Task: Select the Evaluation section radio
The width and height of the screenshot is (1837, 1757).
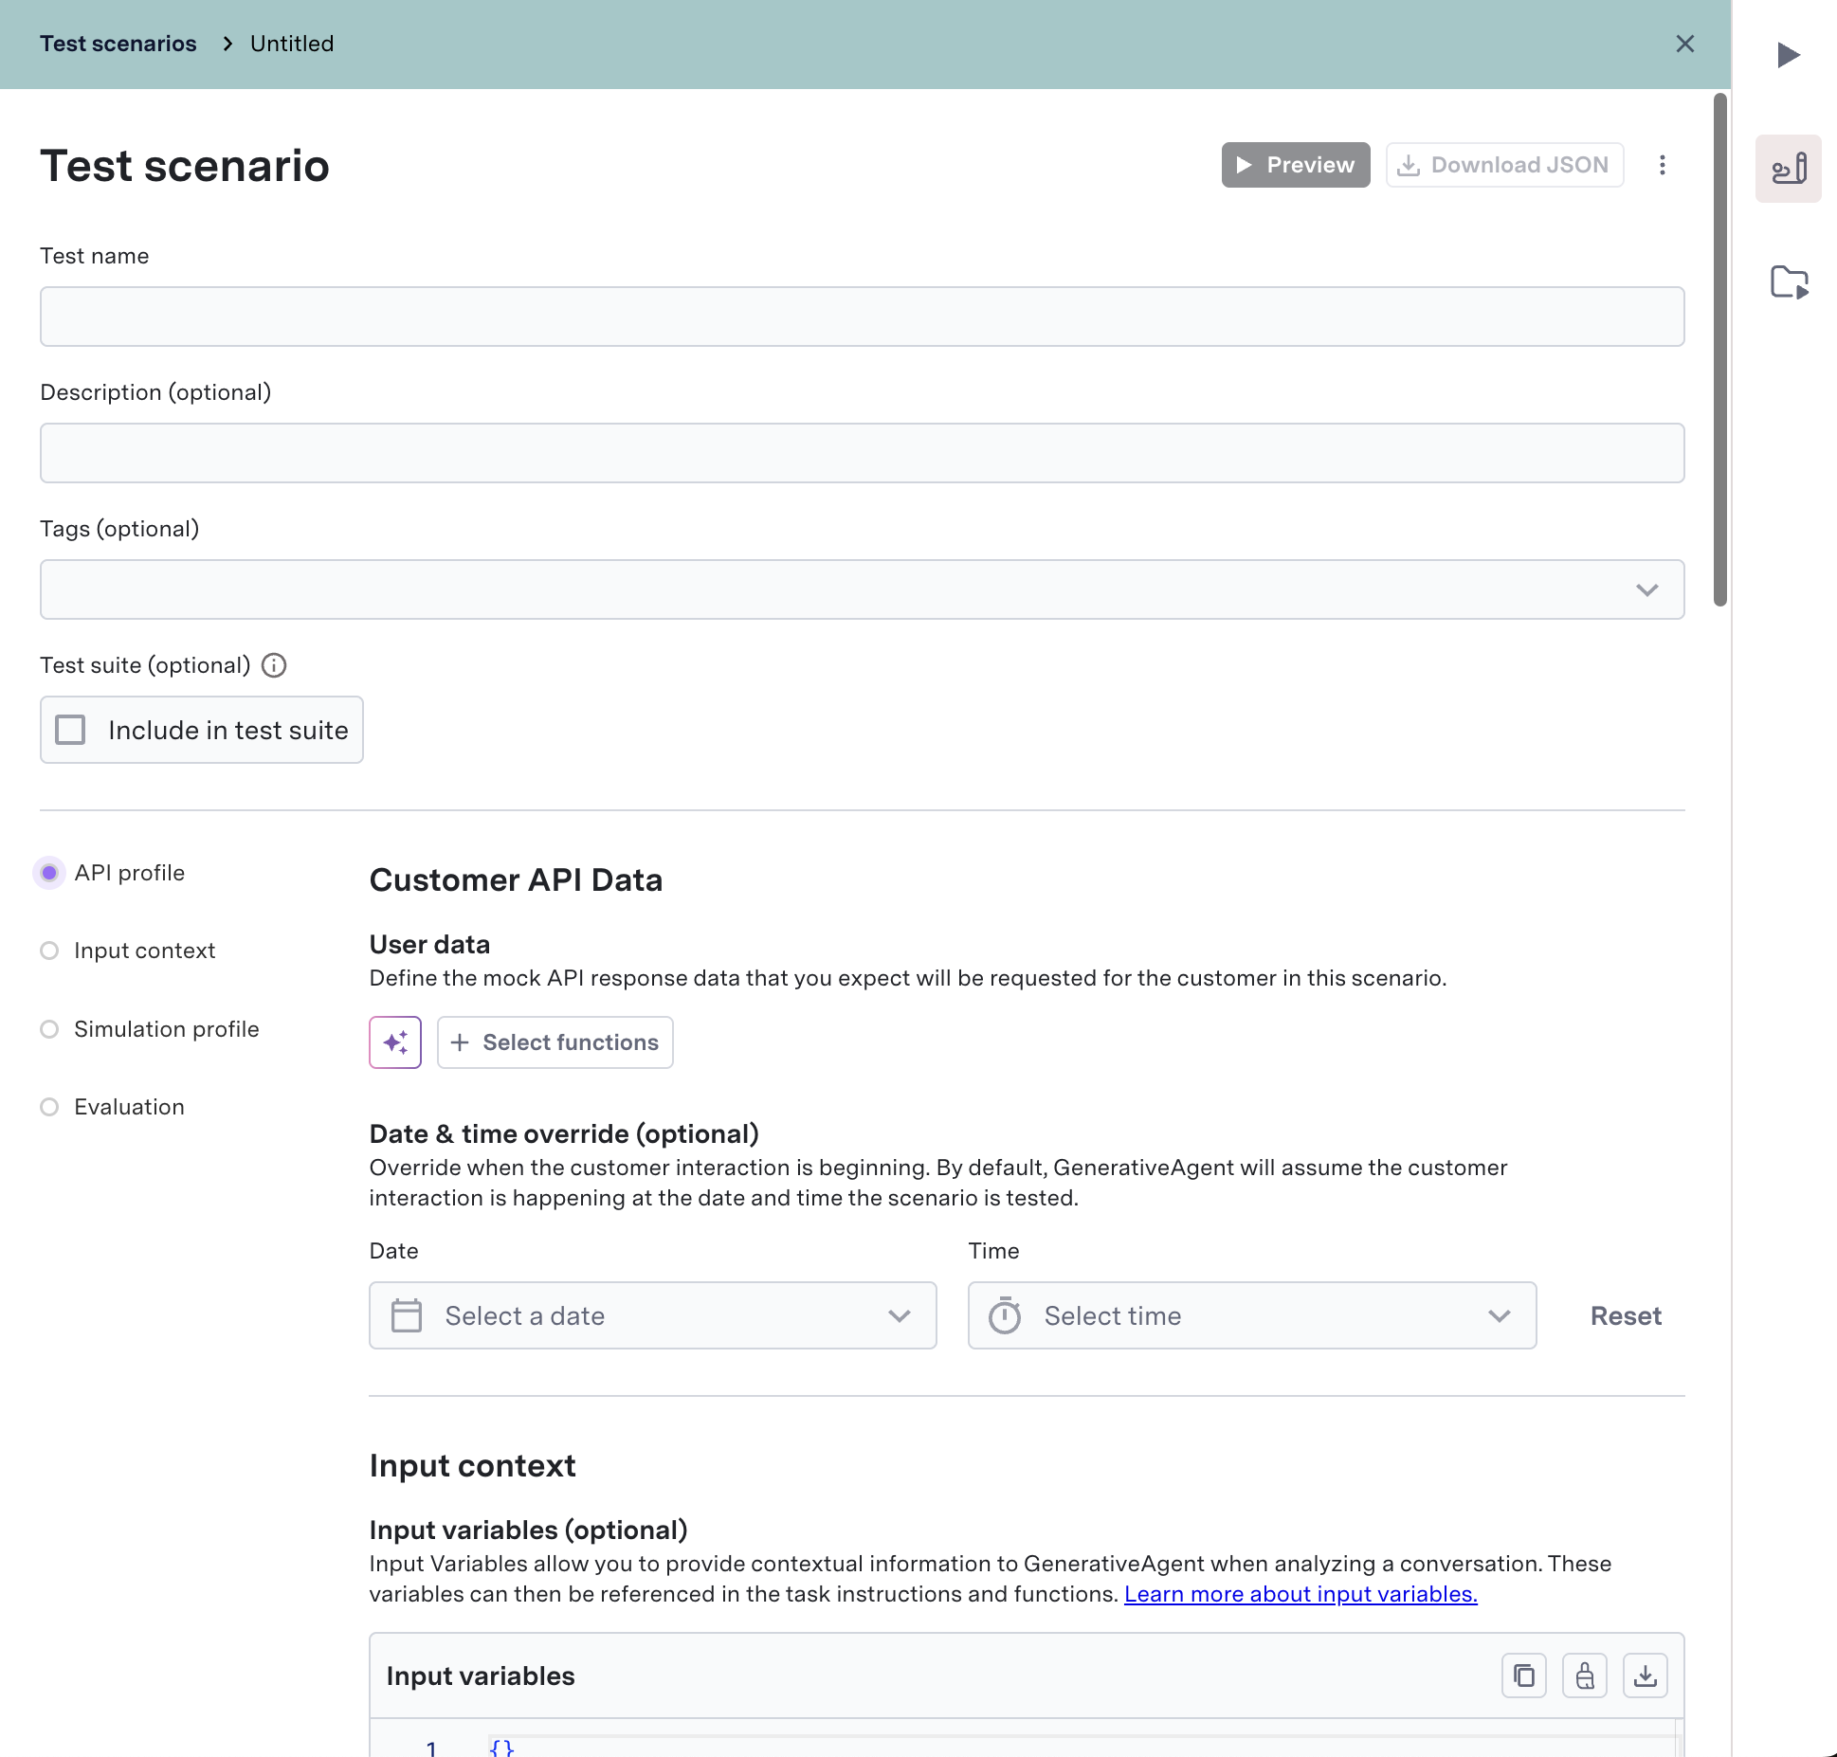Action: point(49,1107)
